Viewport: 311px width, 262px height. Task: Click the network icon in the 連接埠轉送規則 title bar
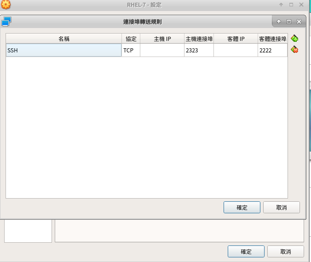(6, 21)
